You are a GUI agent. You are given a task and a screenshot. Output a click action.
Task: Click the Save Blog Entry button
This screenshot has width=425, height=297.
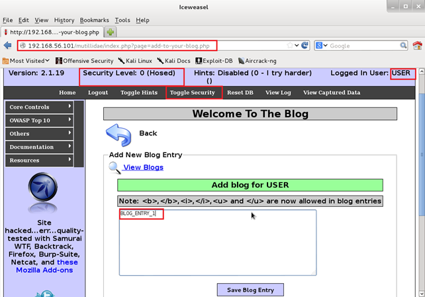pos(250,290)
